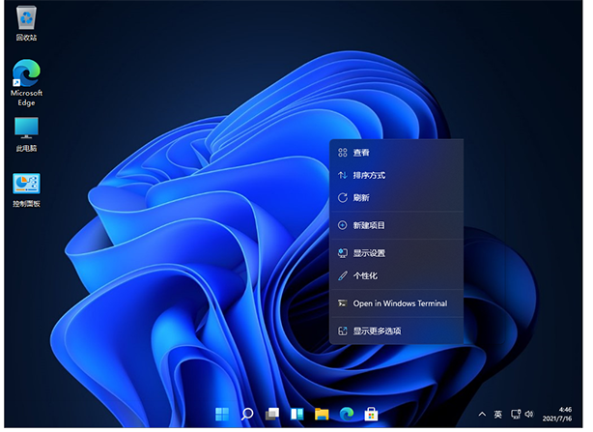Viewport: 593px width, 432px height.
Task: Choose 查看 in the context menu
Action: pos(361,153)
